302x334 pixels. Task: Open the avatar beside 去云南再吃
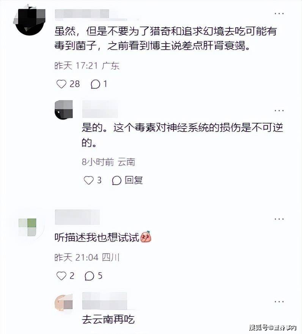(64, 303)
